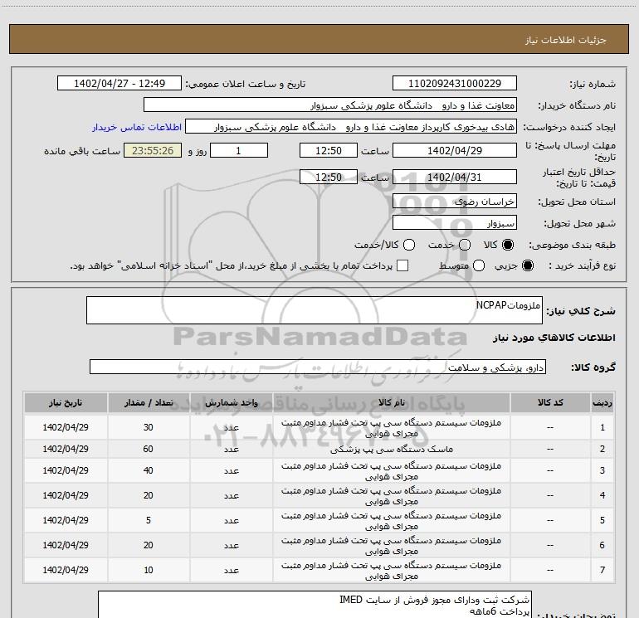Toggle the Islamic treasury payment checkbox
The image size is (639, 618).
point(402,265)
